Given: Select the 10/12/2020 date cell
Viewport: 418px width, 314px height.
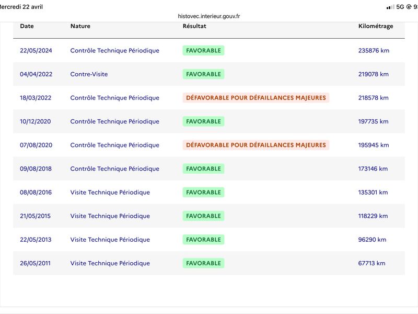Looking at the screenshot, I should (x=36, y=121).
